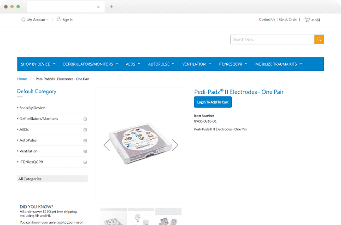Click the Sign In link

click(x=67, y=20)
